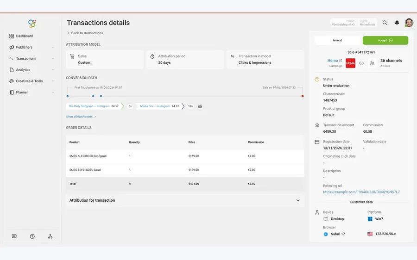Open the Planner menu item

click(x=22, y=93)
